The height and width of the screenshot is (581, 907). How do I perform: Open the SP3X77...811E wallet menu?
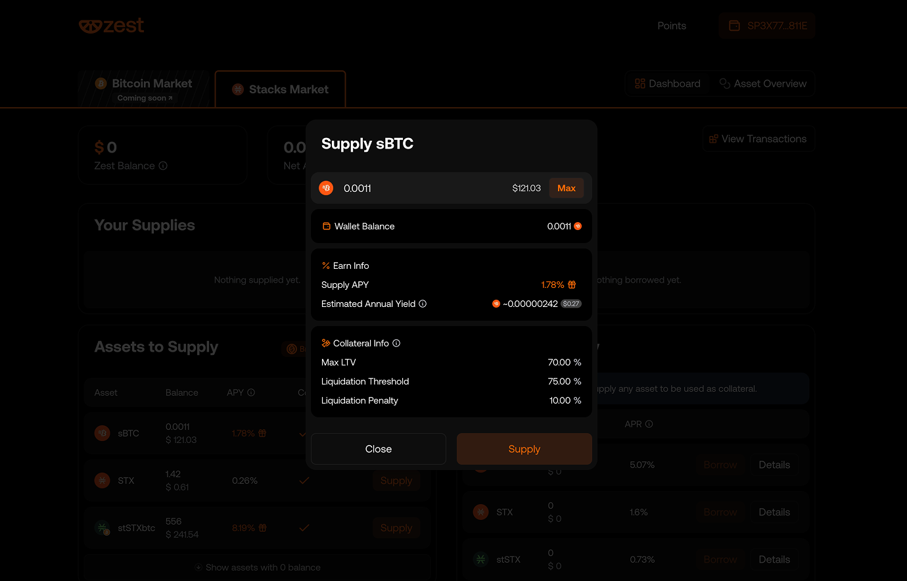(767, 26)
